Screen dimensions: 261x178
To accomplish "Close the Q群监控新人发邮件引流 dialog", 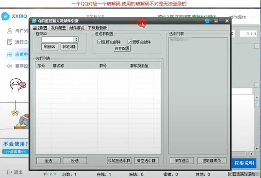I will tap(227, 21).
